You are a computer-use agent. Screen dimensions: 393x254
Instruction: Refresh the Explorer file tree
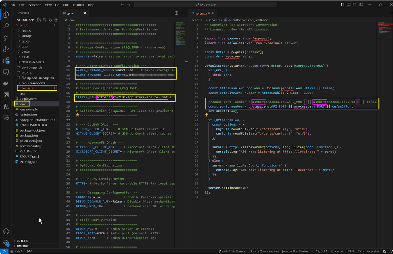(50, 20)
